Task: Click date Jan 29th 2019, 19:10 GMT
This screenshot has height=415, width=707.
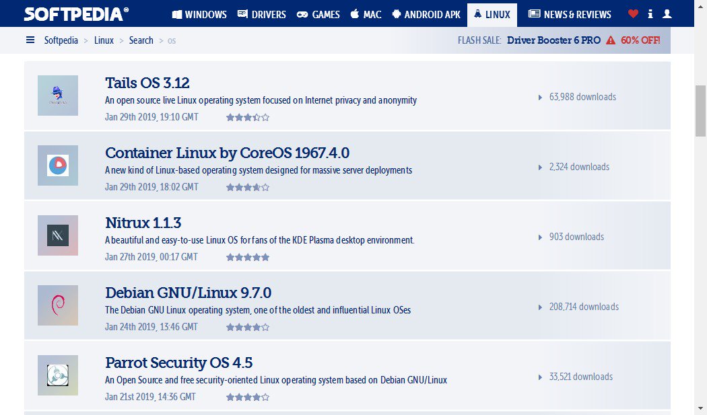Action: tap(151, 117)
